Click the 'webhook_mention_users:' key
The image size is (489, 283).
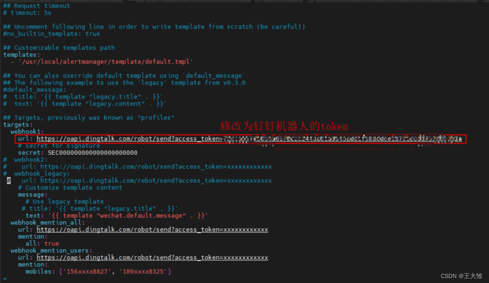click(x=51, y=251)
